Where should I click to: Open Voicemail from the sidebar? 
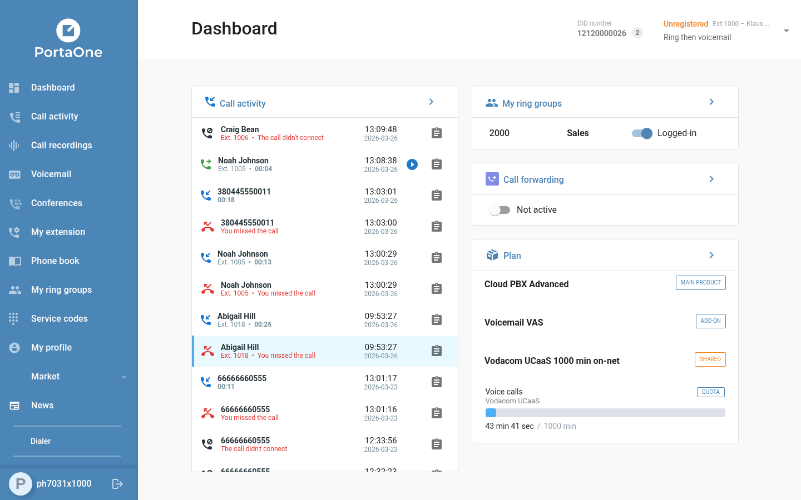tap(51, 174)
